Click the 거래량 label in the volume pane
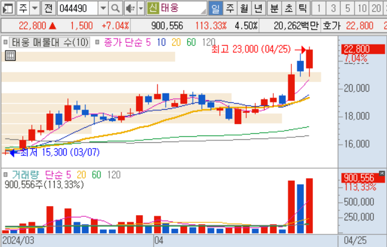 pyautogui.click(x=25, y=175)
